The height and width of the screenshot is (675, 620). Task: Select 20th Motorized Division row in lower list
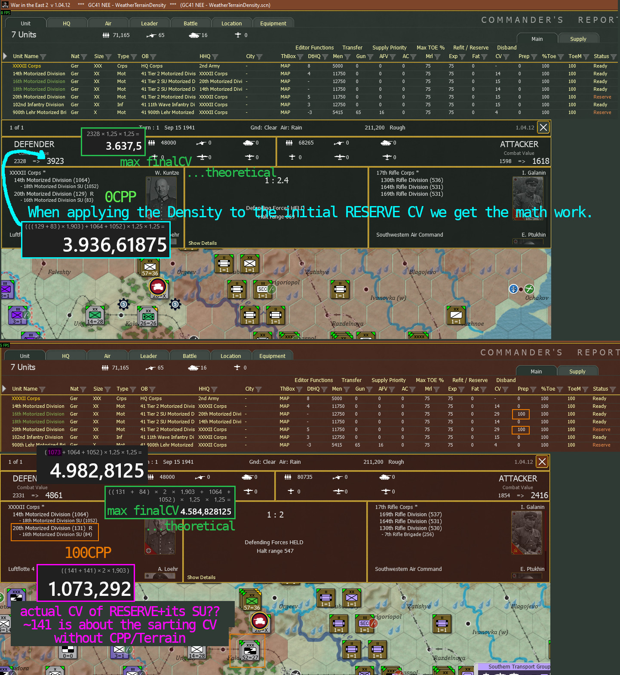tap(310, 429)
